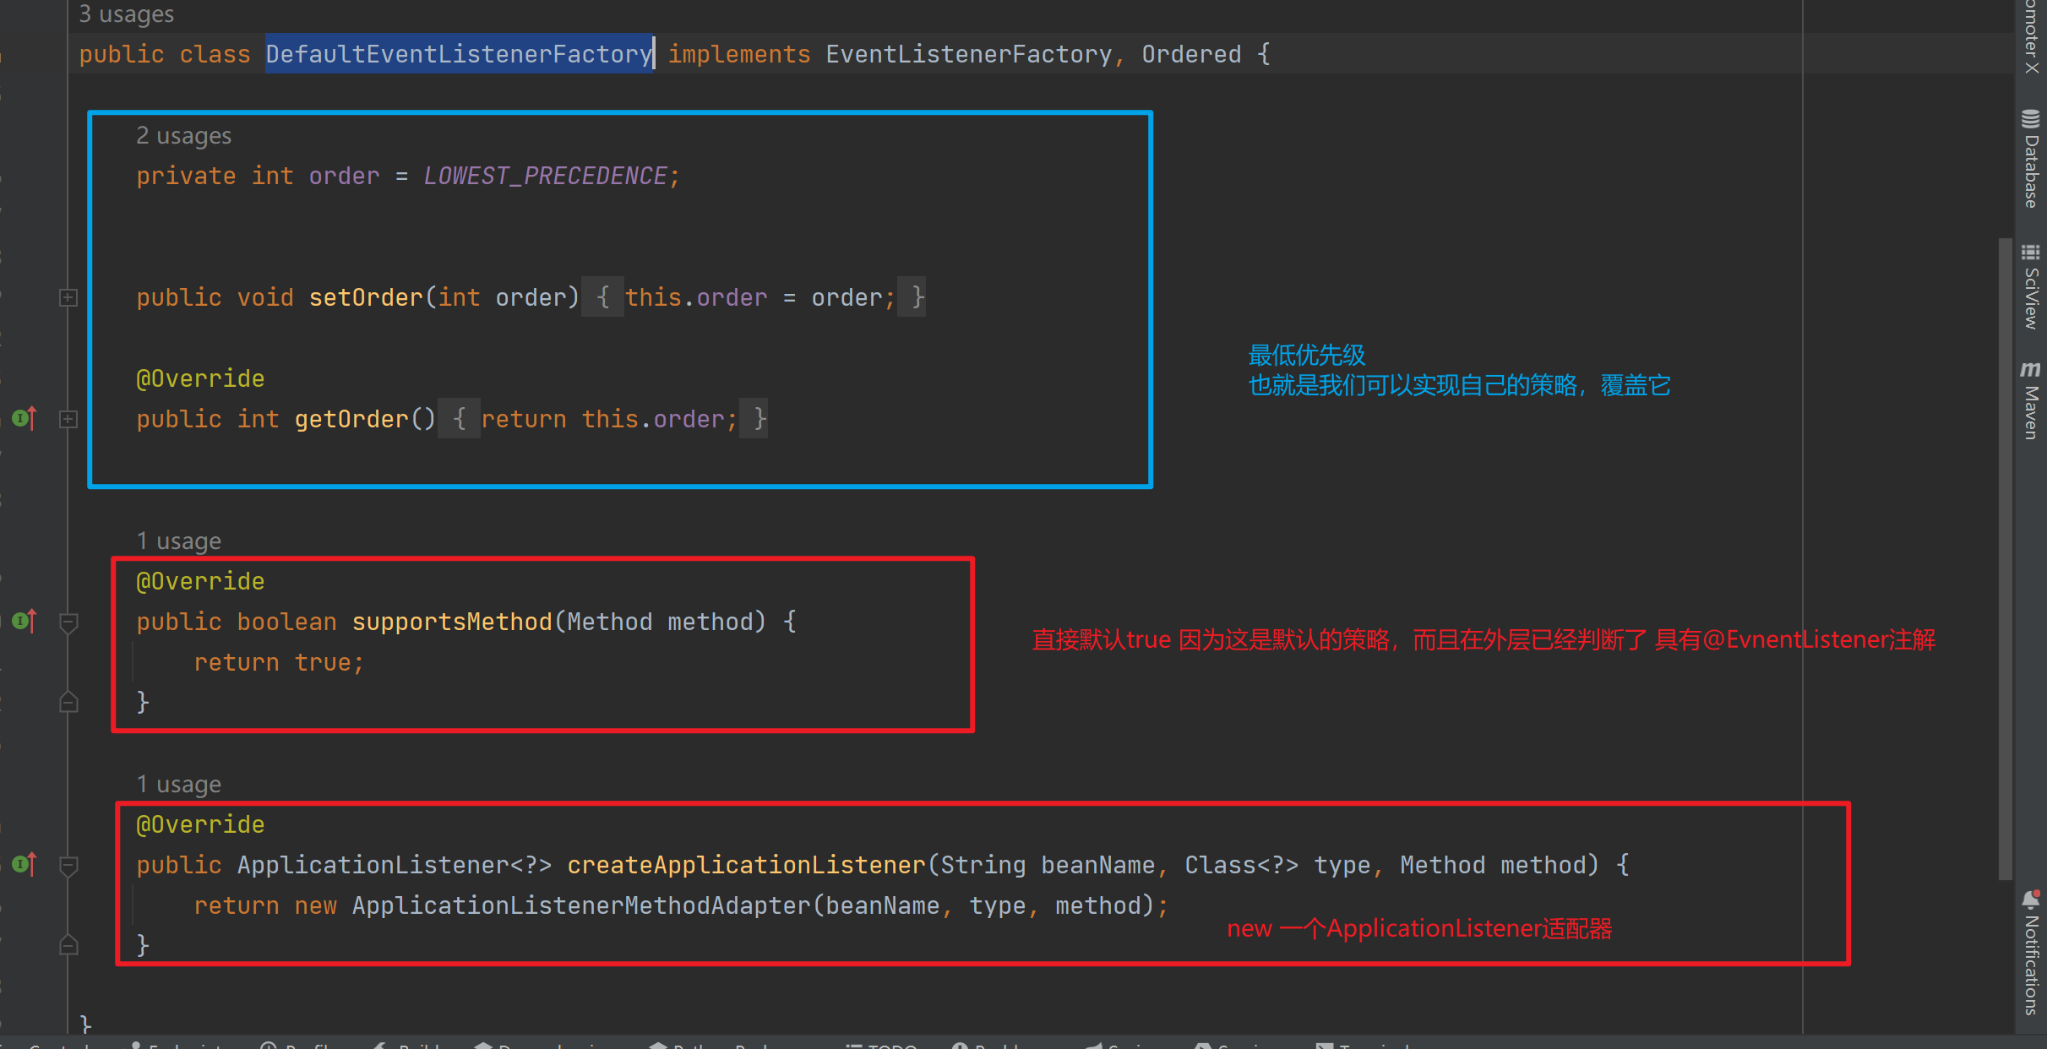Click the setOrder method name
Screen dimensions: 2047x1049
[x=366, y=297]
